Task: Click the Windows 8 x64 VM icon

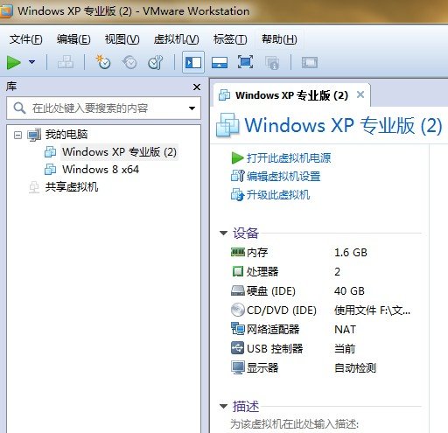Action: [50, 170]
